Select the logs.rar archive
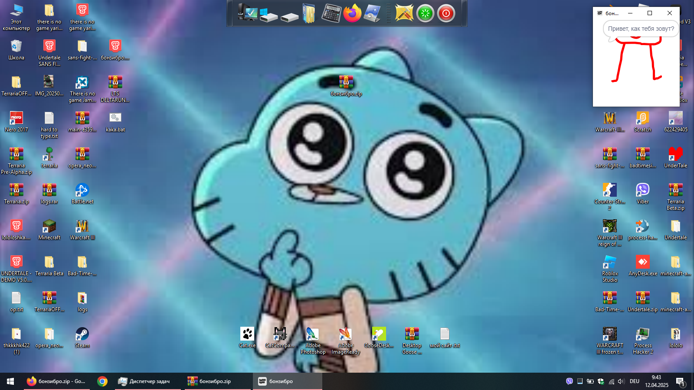694x390 pixels. point(49,194)
